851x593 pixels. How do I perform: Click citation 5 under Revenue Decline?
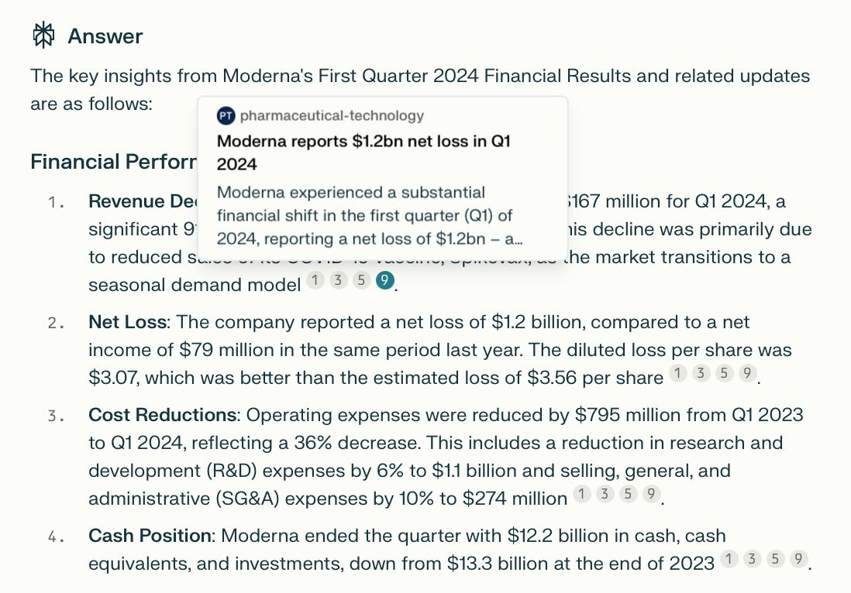(x=361, y=279)
